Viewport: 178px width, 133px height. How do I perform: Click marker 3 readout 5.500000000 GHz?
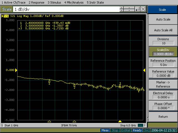tap(38, 28)
